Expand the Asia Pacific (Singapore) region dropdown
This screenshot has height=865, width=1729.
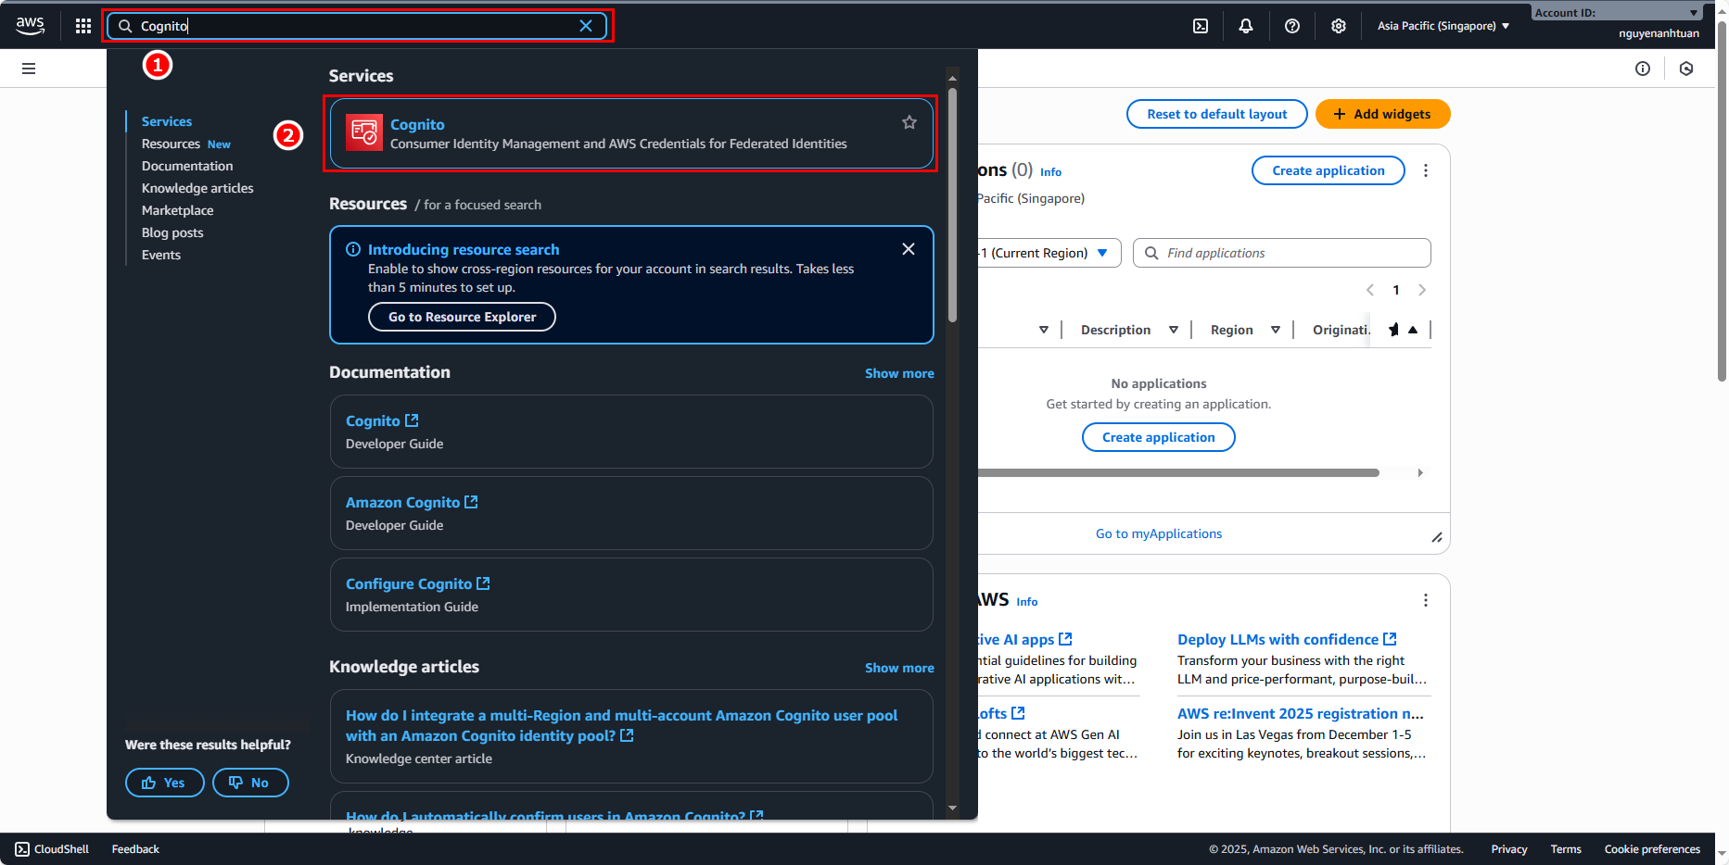tap(1443, 26)
